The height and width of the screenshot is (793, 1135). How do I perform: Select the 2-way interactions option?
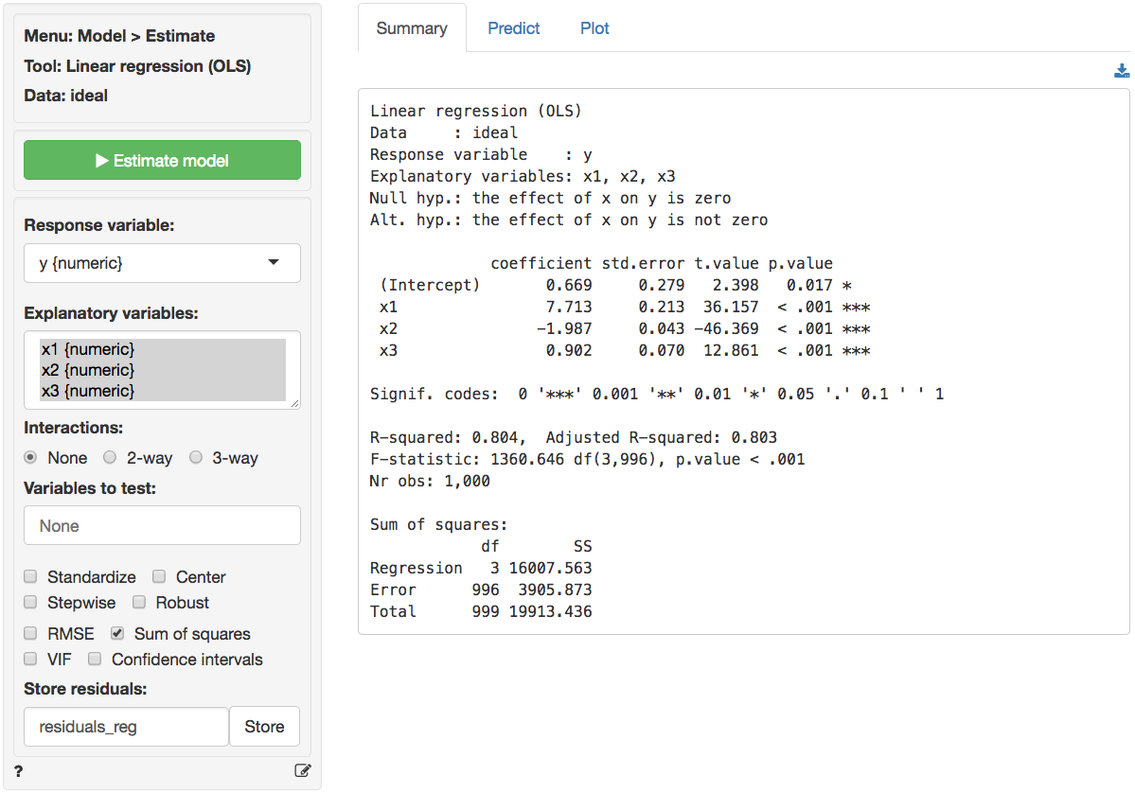pos(110,458)
